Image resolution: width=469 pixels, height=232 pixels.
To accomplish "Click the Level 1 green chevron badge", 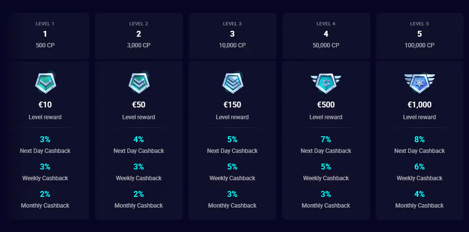I will coord(45,83).
